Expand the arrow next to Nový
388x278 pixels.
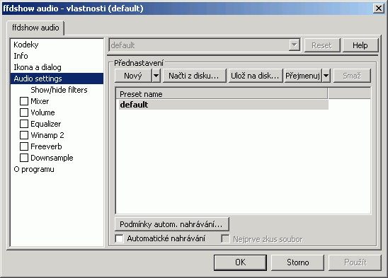(x=156, y=76)
